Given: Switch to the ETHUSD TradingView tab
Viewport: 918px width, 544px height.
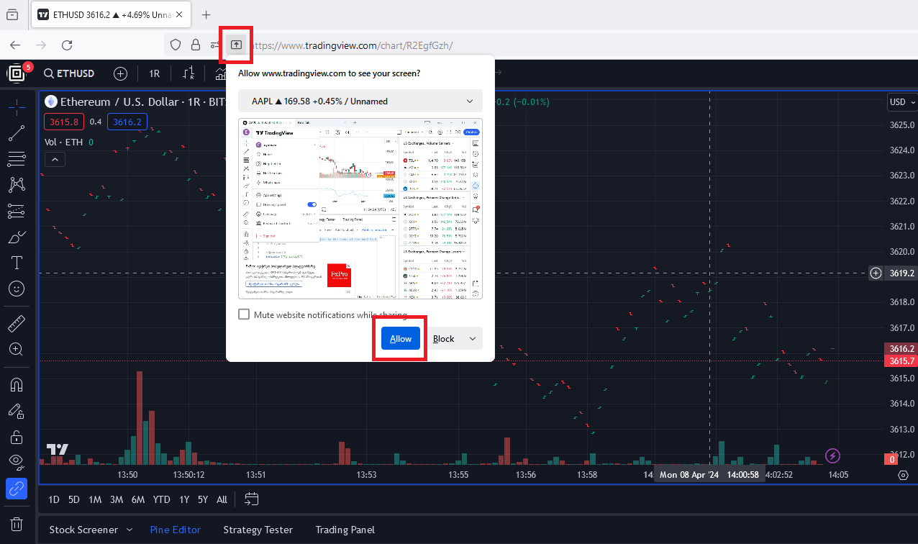Looking at the screenshot, I should pyautogui.click(x=112, y=14).
